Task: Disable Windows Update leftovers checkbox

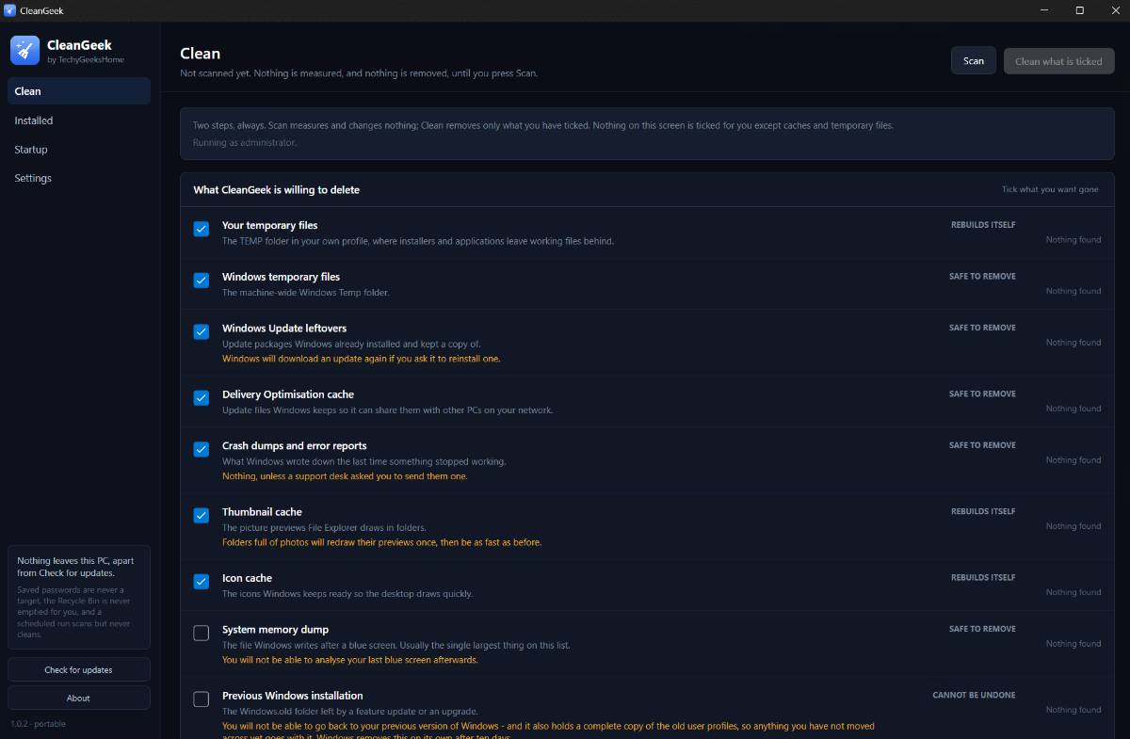Action: click(x=201, y=331)
